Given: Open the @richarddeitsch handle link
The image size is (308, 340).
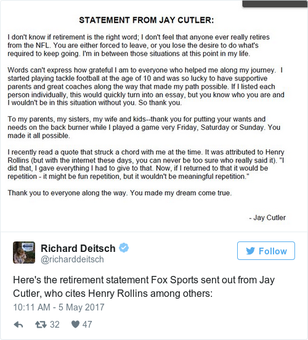Looking at the screenshot, I should (x=72, y=259).
